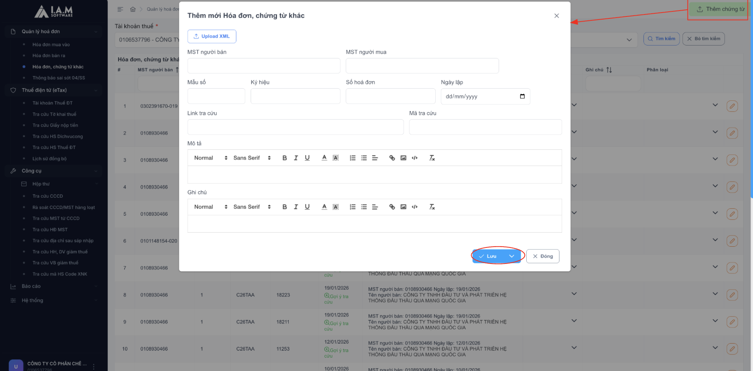Insert image in Ghi chú editor
This screenshot has width=753, height=371.
tap(403, 207)
